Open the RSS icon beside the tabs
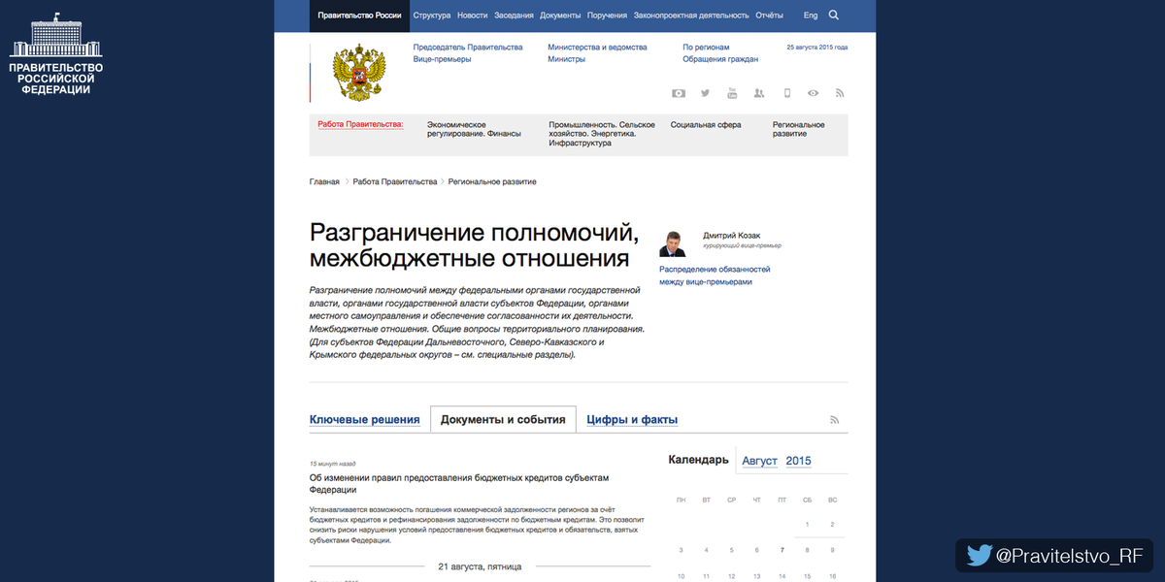This screenshot has width=1165, height=582. click(834, 420)
